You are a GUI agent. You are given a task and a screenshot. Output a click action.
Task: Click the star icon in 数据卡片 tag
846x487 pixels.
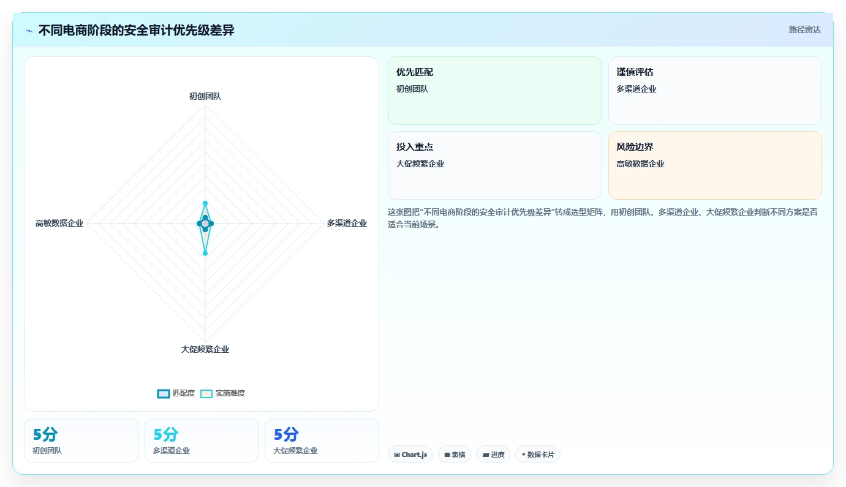524,455
